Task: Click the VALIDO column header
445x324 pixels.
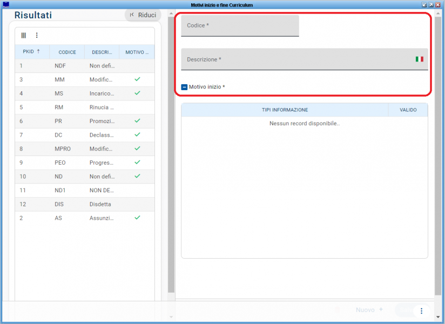Action: (x=408, y=110)
